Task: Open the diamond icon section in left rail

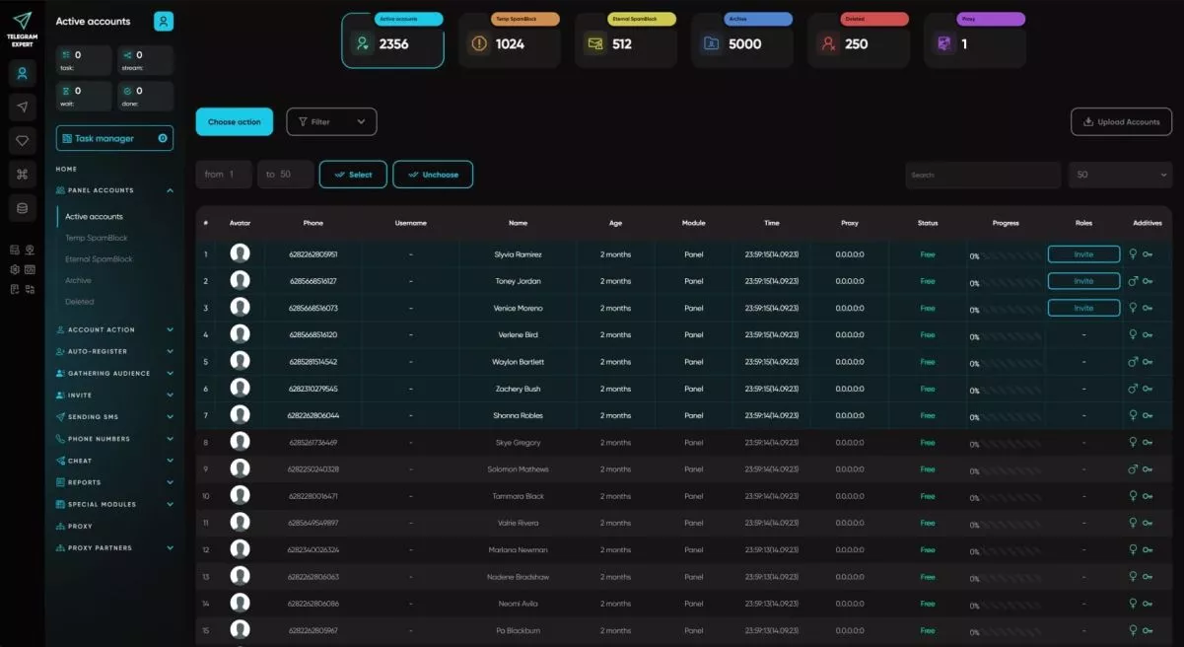Action: tap(23, 141)
